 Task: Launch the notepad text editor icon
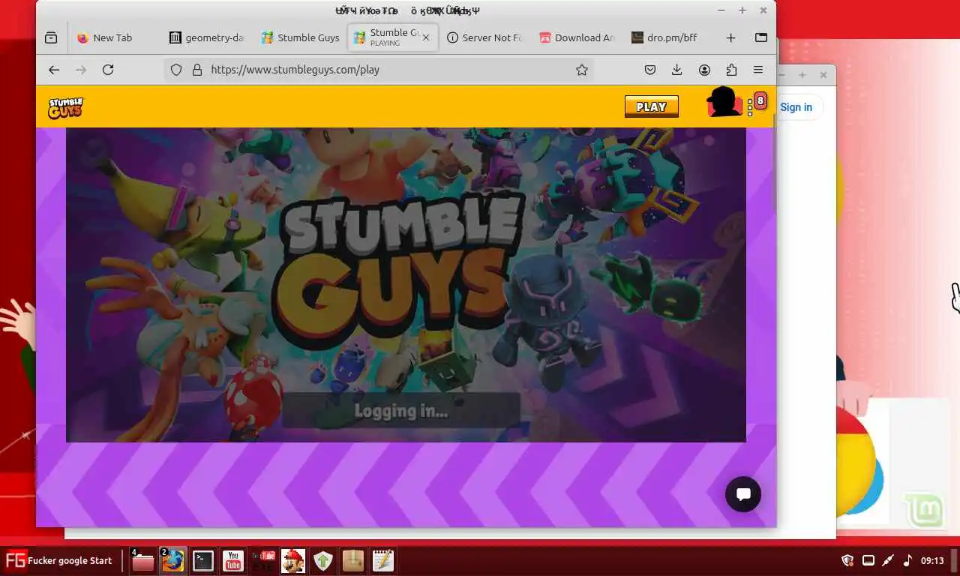(x=383, y=560)
